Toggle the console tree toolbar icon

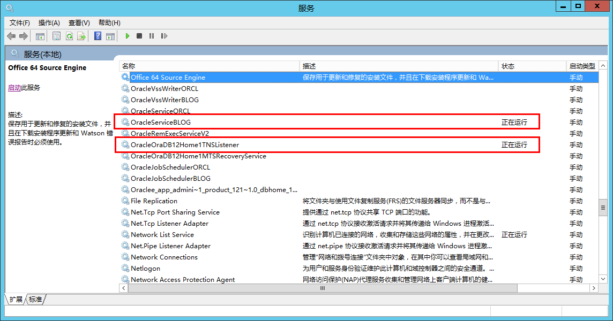pos(40,36)
